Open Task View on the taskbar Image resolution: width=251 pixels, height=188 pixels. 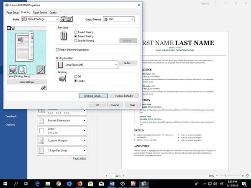26,184
